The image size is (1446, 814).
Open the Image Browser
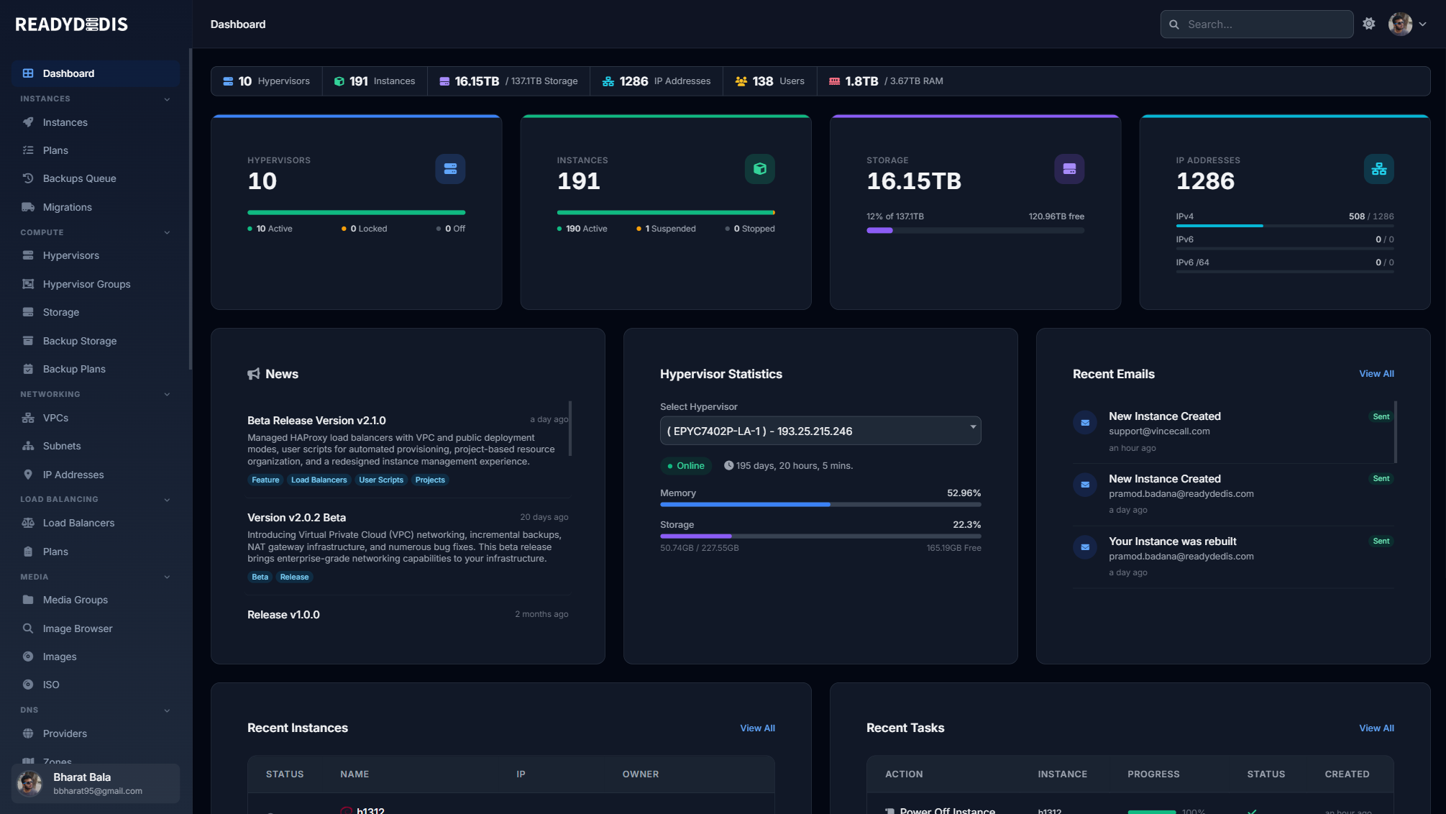click(77, 628)
